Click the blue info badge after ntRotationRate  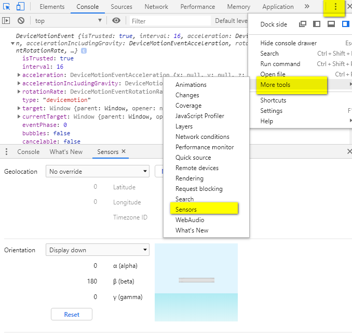tap(84, 51)
